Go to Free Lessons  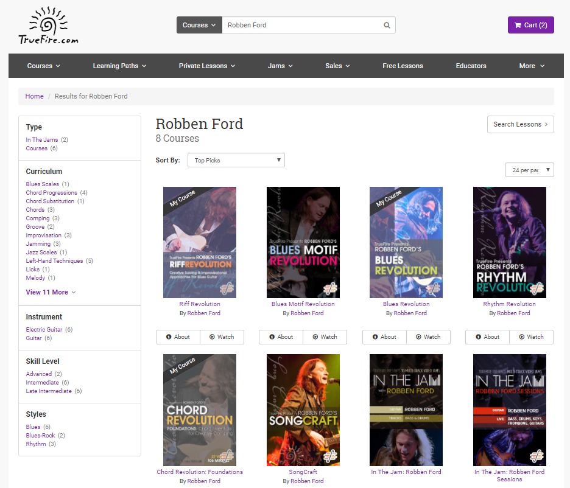click(x=403, y=66)
